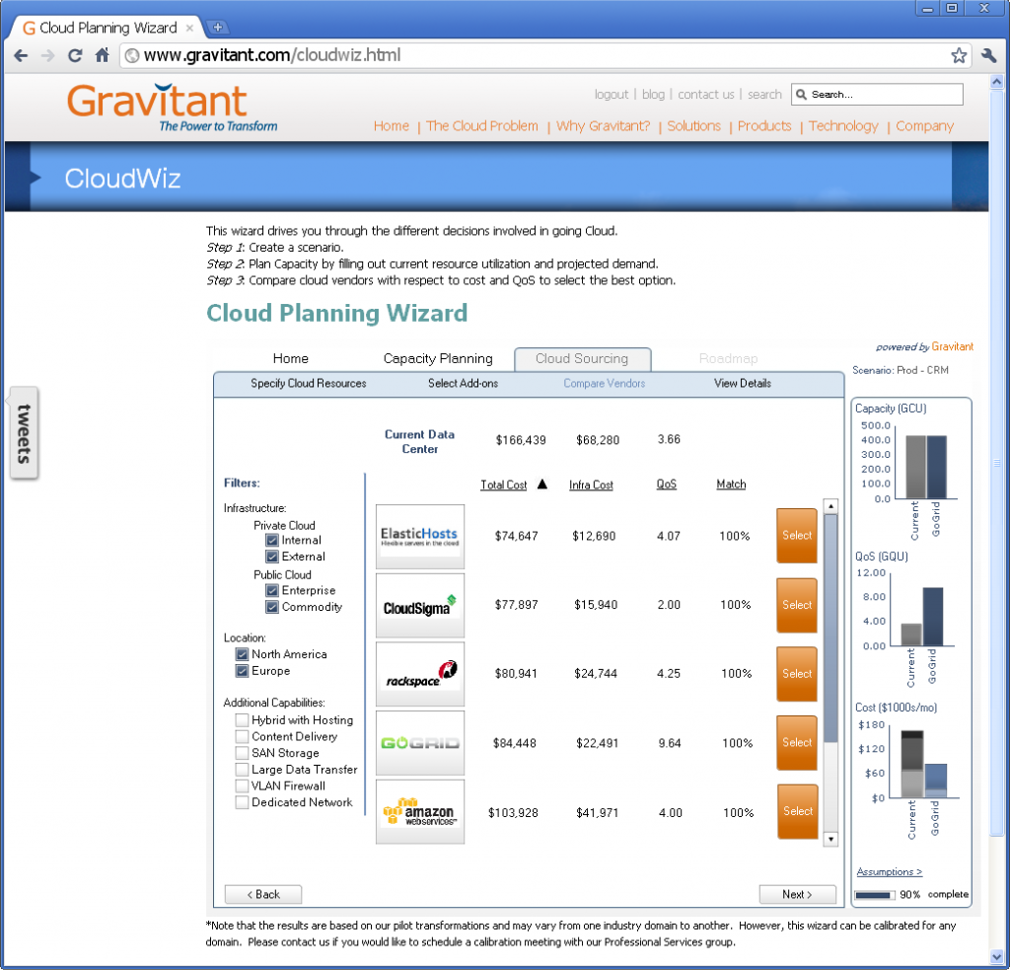1010x970 pixels.
Task: Click the browser back arrow
Action: 21,55
